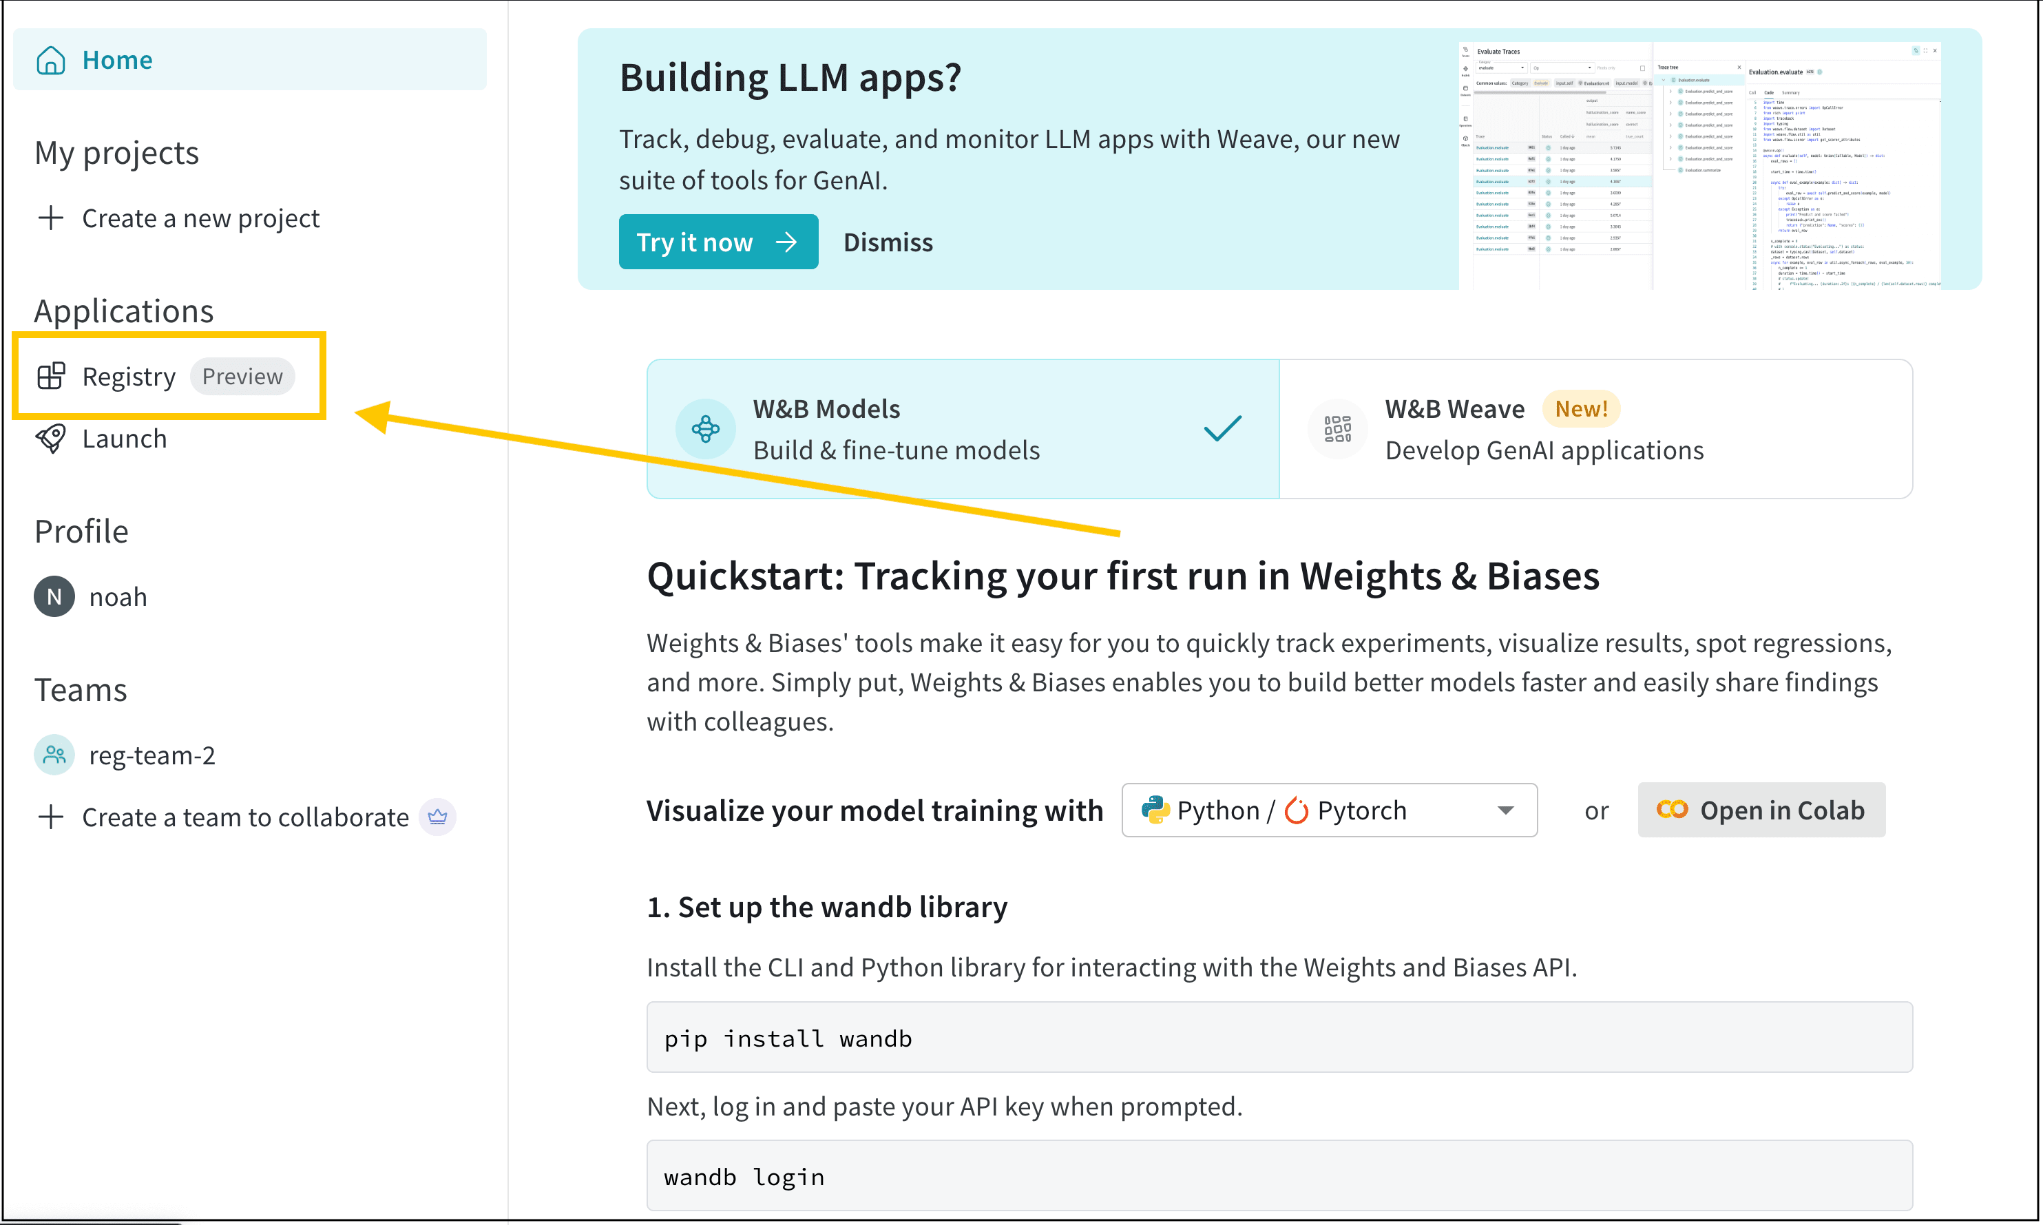Click the 'Building LLM apps?' banner title
The image size is (2043, 1225).
(790, 78)
